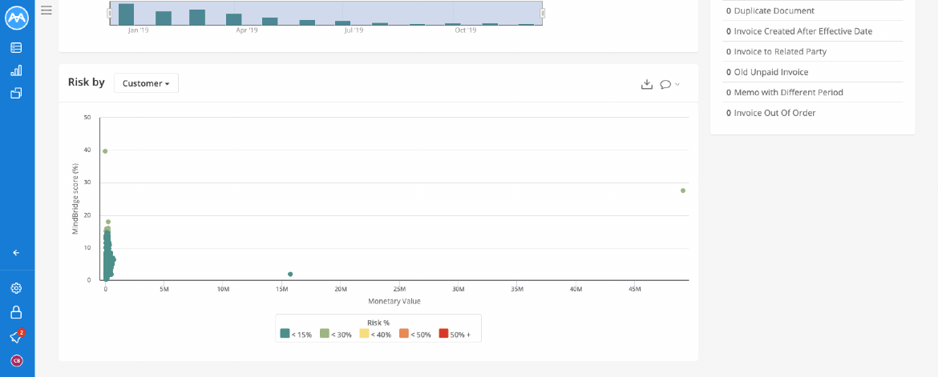Open the Customer dropdown
This screenshot has height=377, width=938.
(146, 84)
